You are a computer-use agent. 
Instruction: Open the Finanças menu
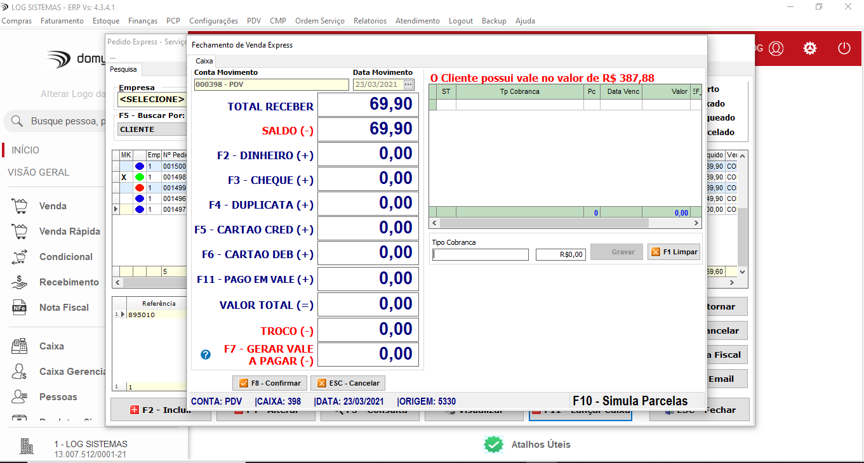pos(143,21)
